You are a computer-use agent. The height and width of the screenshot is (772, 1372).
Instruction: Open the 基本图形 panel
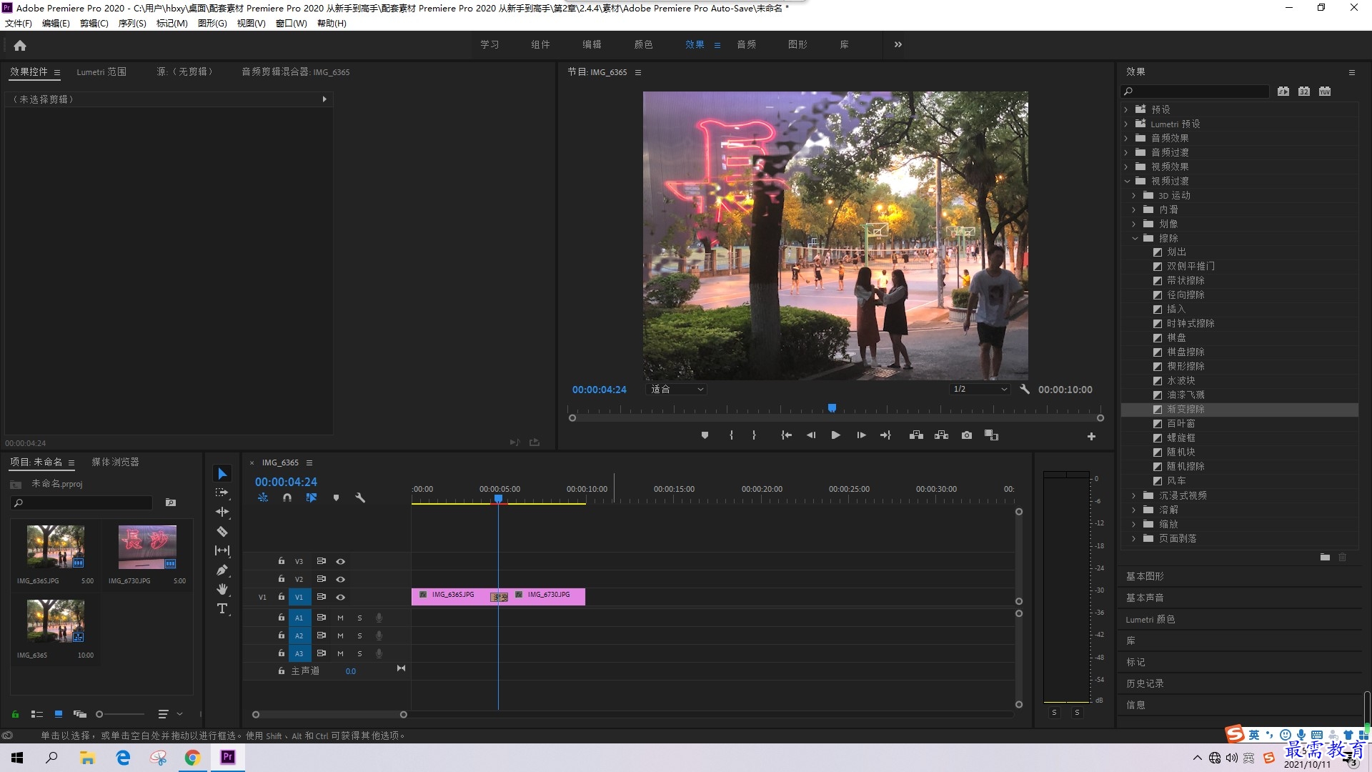(1145, 576)
